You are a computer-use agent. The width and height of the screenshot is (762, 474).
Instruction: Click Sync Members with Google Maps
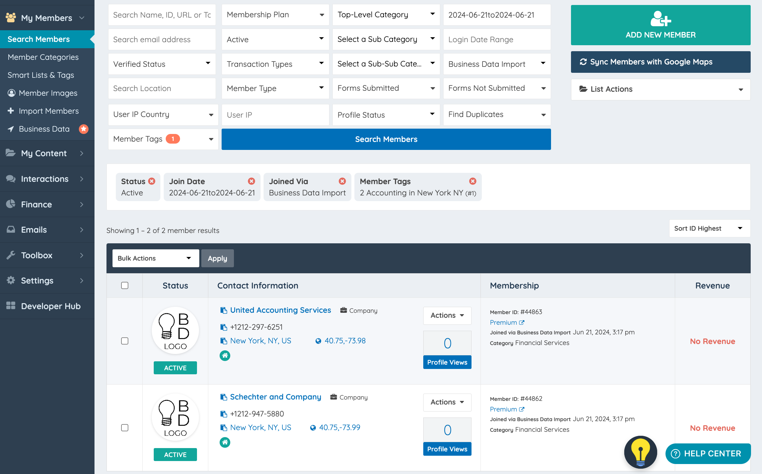660,62
